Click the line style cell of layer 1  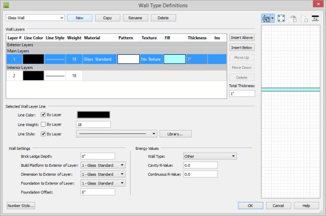(55, 59)
